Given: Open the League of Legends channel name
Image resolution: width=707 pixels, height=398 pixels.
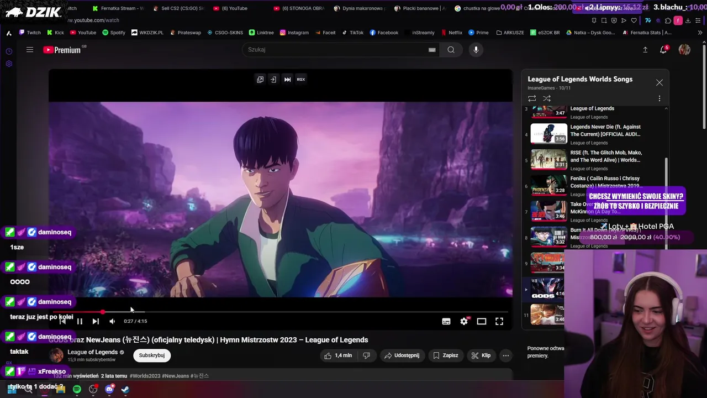Looking at the screenshot, I should pos(93,352).
